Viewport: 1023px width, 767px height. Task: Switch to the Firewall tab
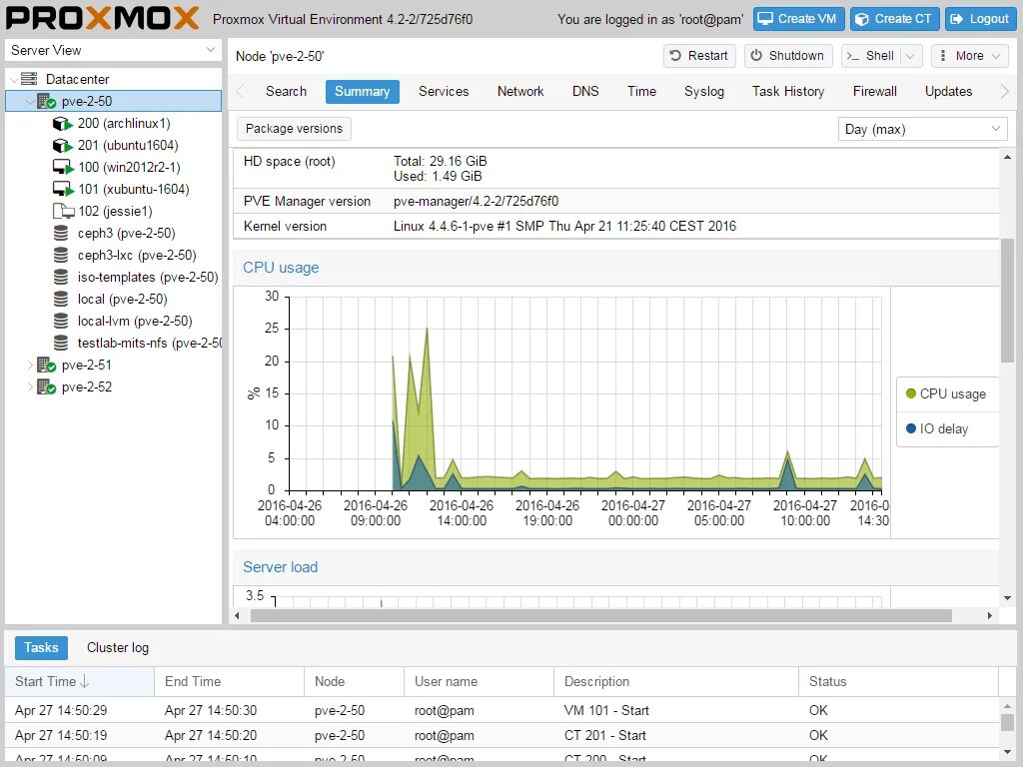coord(875,91)
